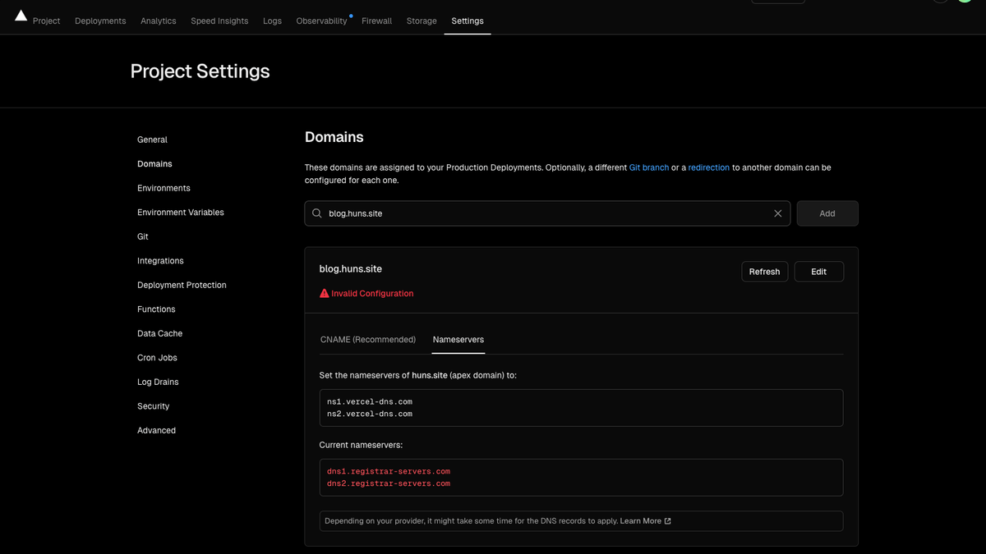
Task: Click the Invalid Configuration status text
Action: (x=372, y=293)
